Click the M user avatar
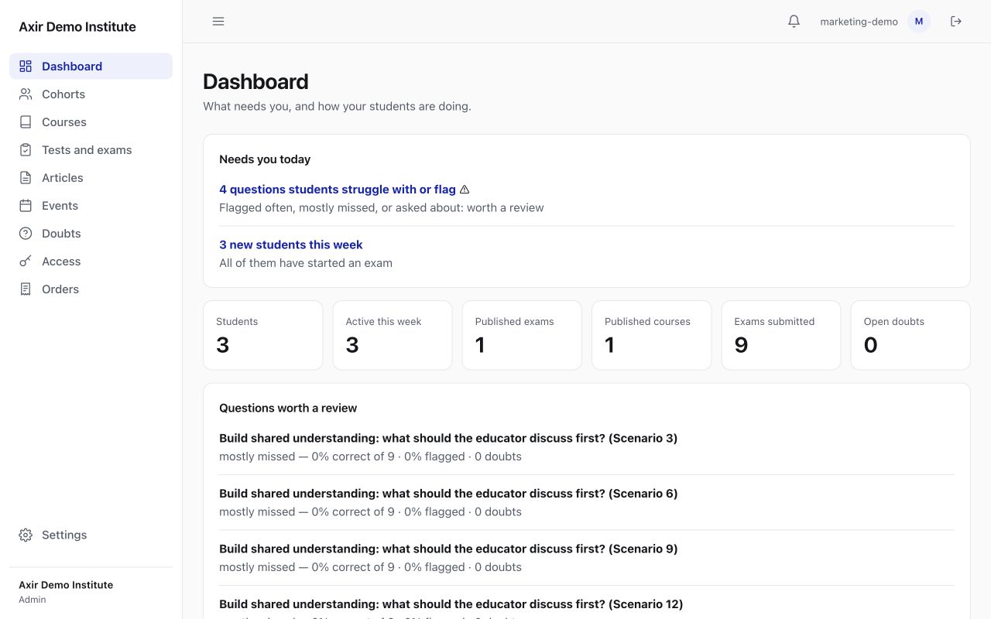Image resolution: width=991 pixels, height=619 pixels. [919, 22]
